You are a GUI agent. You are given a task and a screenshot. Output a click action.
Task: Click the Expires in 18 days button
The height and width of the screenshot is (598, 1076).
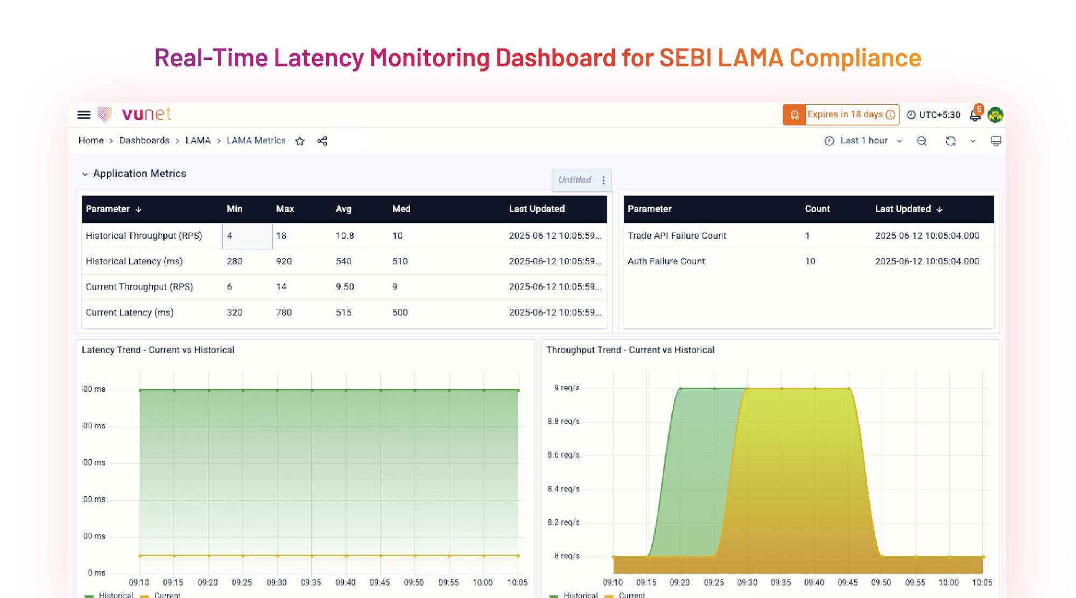pyautogui.click(x=845, y=115)
